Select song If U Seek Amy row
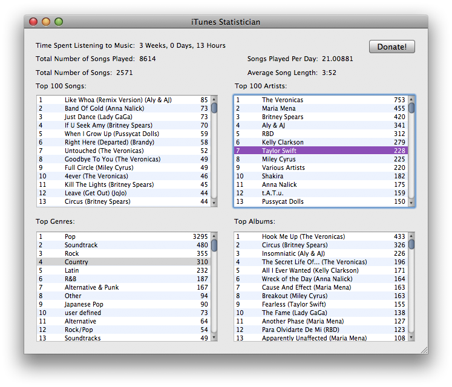The image size is (452, 387). [124, 125]
